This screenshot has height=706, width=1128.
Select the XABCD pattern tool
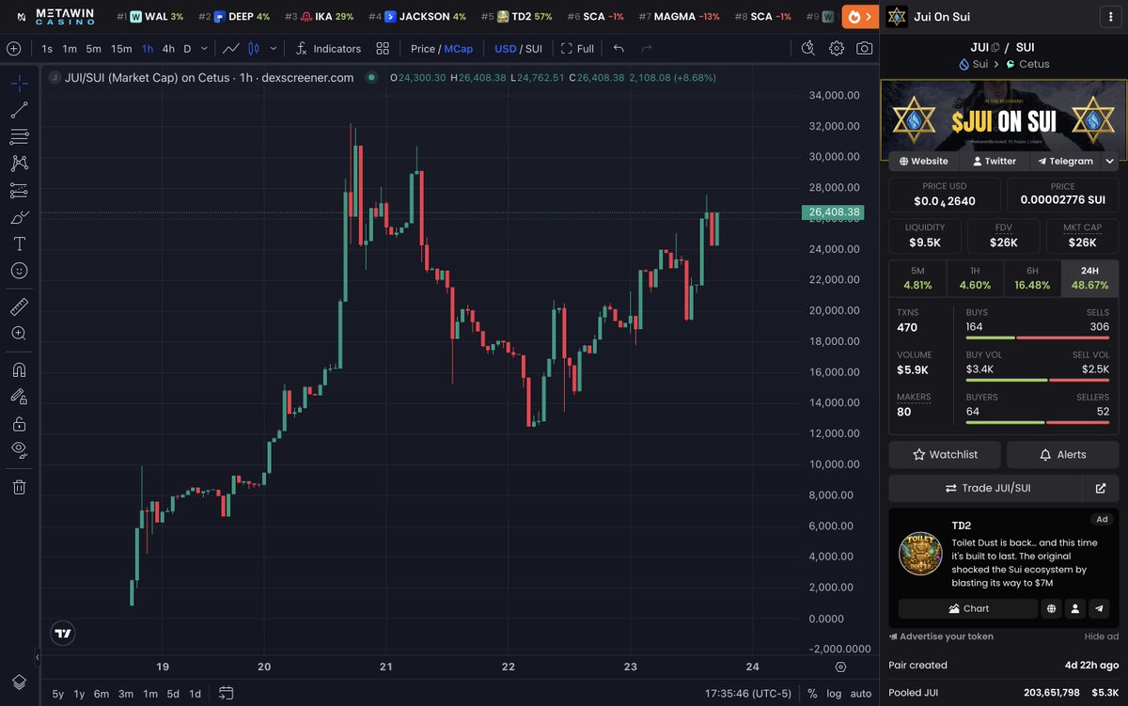tap(19, 164)
